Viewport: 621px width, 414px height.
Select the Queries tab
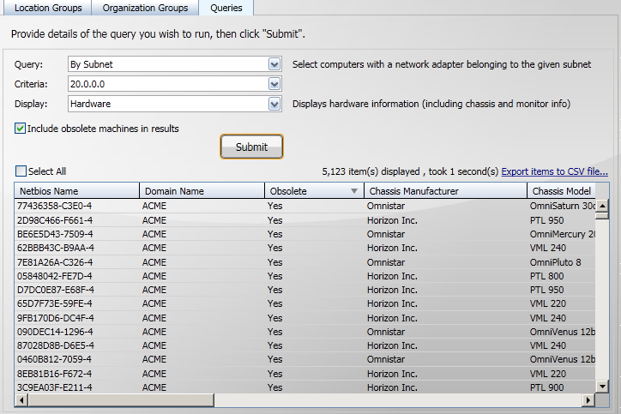[x=226, y=9]
